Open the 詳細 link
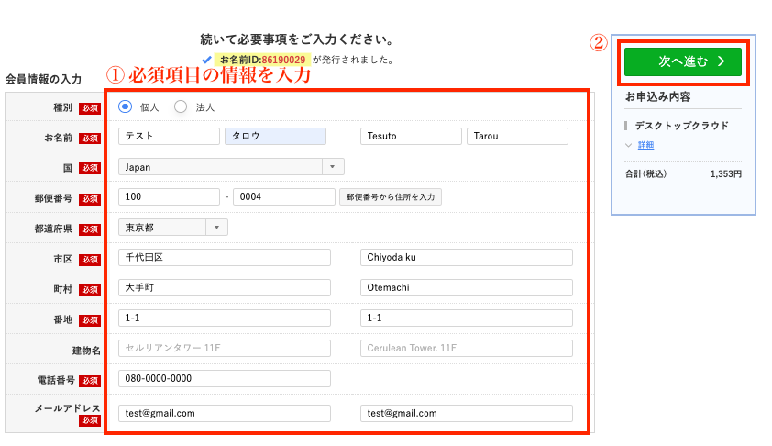The width and height of the screenshot is (772, 446). [645, 145]
